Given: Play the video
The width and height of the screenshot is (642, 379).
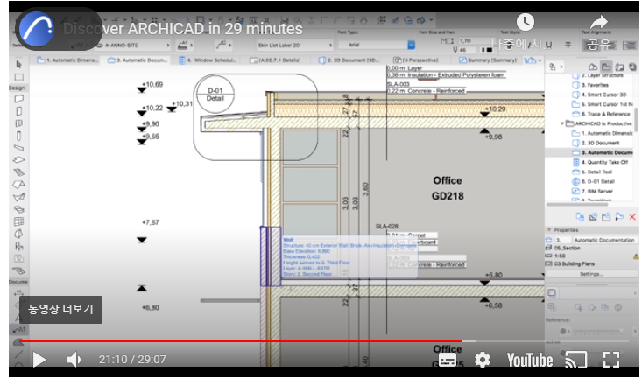Looking at the screenshot, I should [39, 360].
